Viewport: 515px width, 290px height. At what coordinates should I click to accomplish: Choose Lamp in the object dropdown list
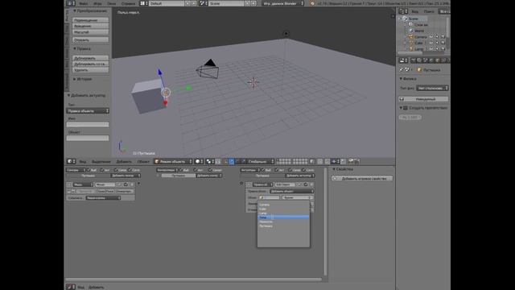point(284,213)
